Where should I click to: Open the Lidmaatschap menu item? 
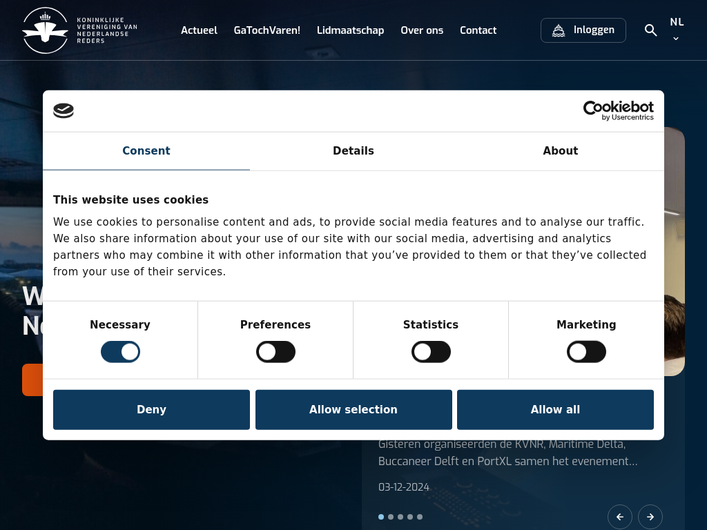(350, 30)
